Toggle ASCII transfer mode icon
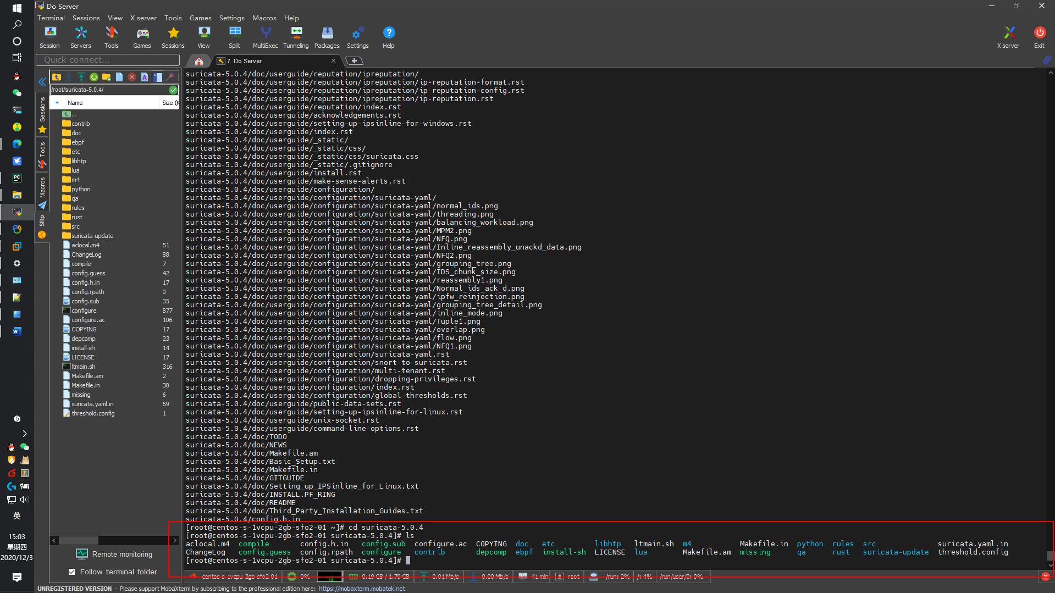Screen dimensions: 1055x593 coord(144,77)
